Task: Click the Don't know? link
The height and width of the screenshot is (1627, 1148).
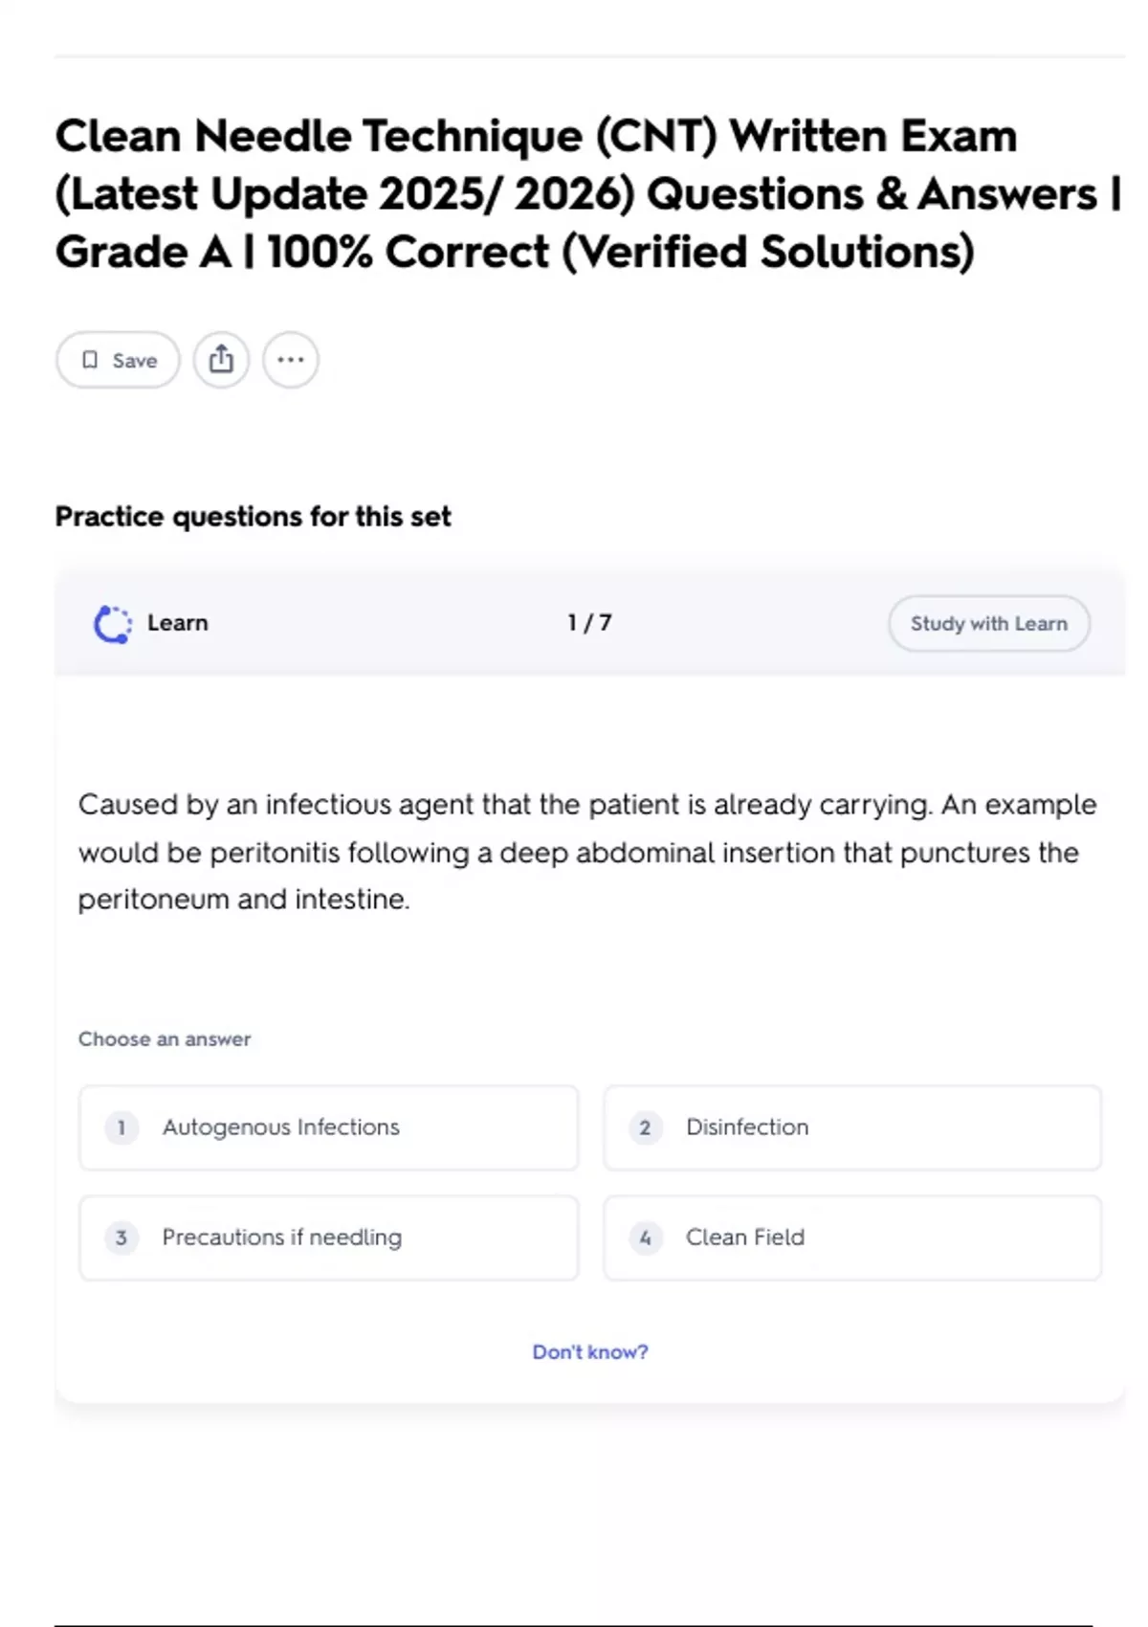Action: click(590, 1352)
